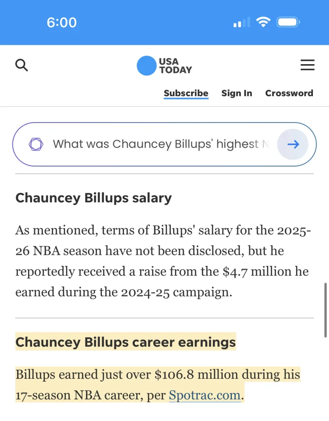The image size is (329, 421).
Task: Tap the highlighted $106.8 million sentence
Action: [x=158, y=384]
